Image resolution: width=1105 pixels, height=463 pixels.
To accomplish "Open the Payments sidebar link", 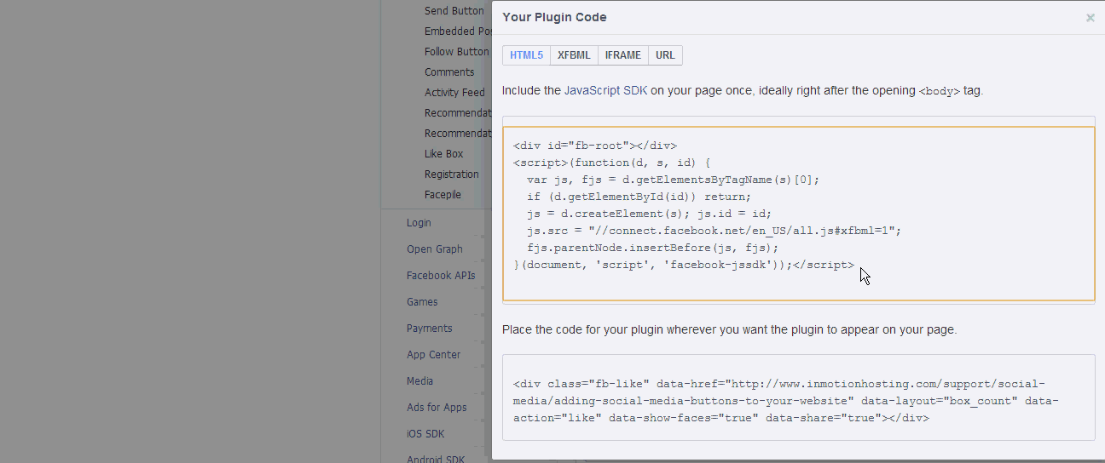I will tap(429, 329).
